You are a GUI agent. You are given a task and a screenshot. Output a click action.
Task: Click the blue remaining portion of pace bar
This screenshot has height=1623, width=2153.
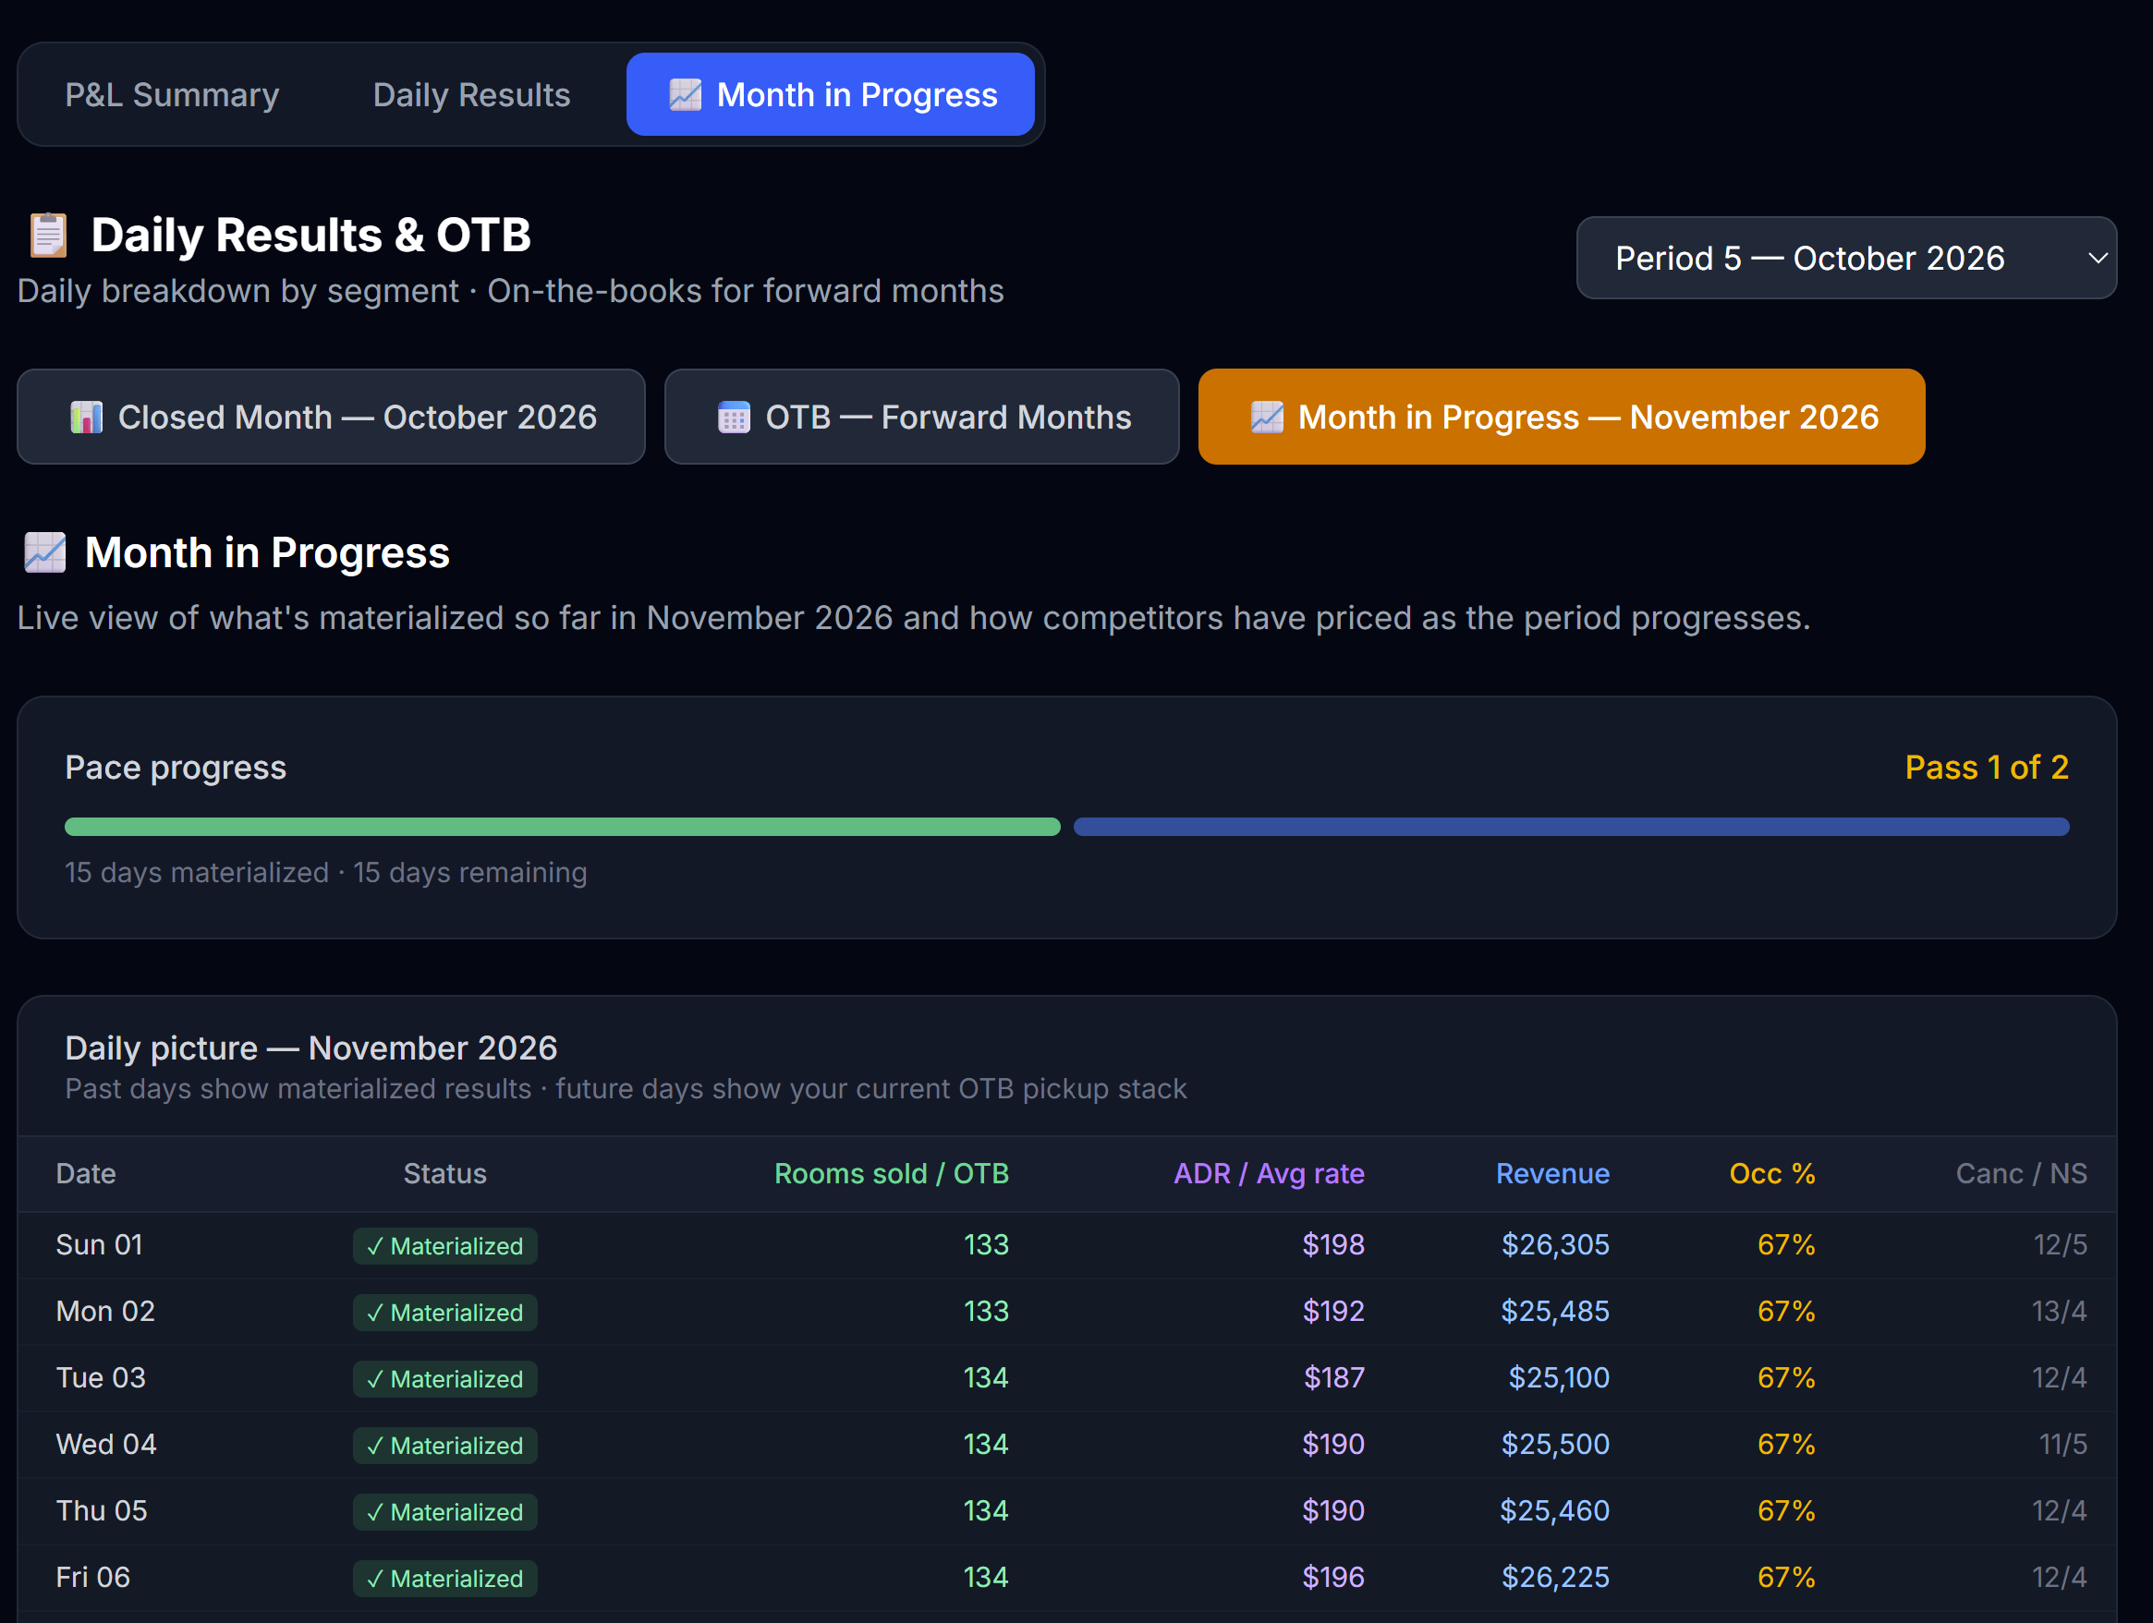click(x=1571, y=827)
